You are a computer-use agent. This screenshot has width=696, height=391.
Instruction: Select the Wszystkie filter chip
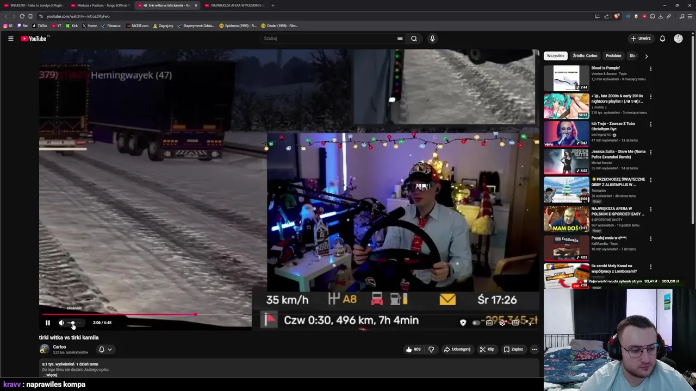pos(556,56)
